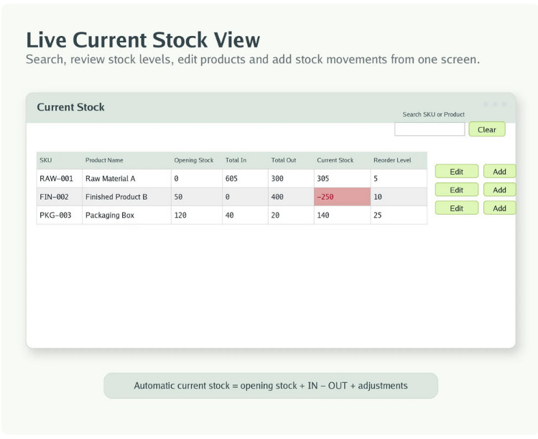Select the Opening Stock column header

point(197,160)
